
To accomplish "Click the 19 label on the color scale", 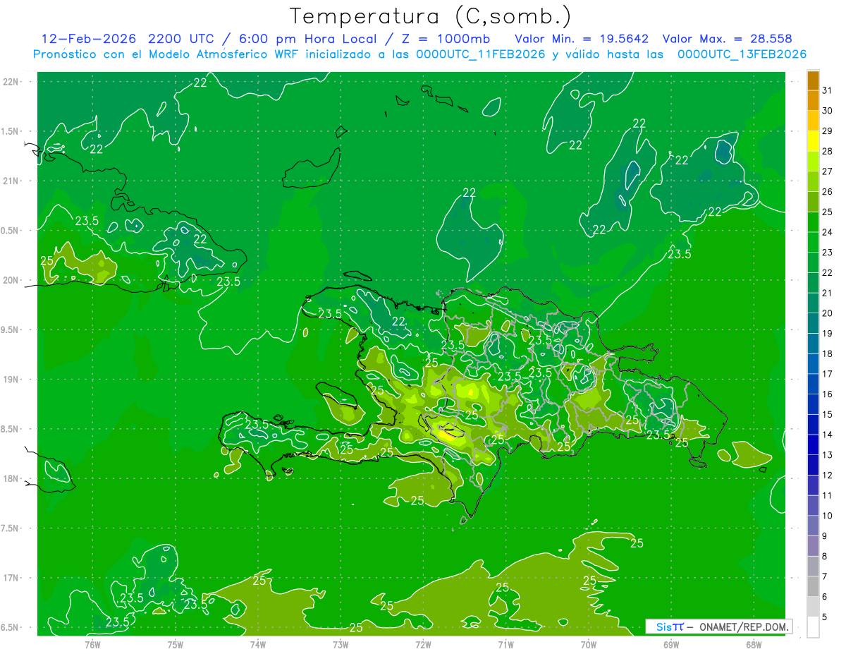I will (828, 333).
